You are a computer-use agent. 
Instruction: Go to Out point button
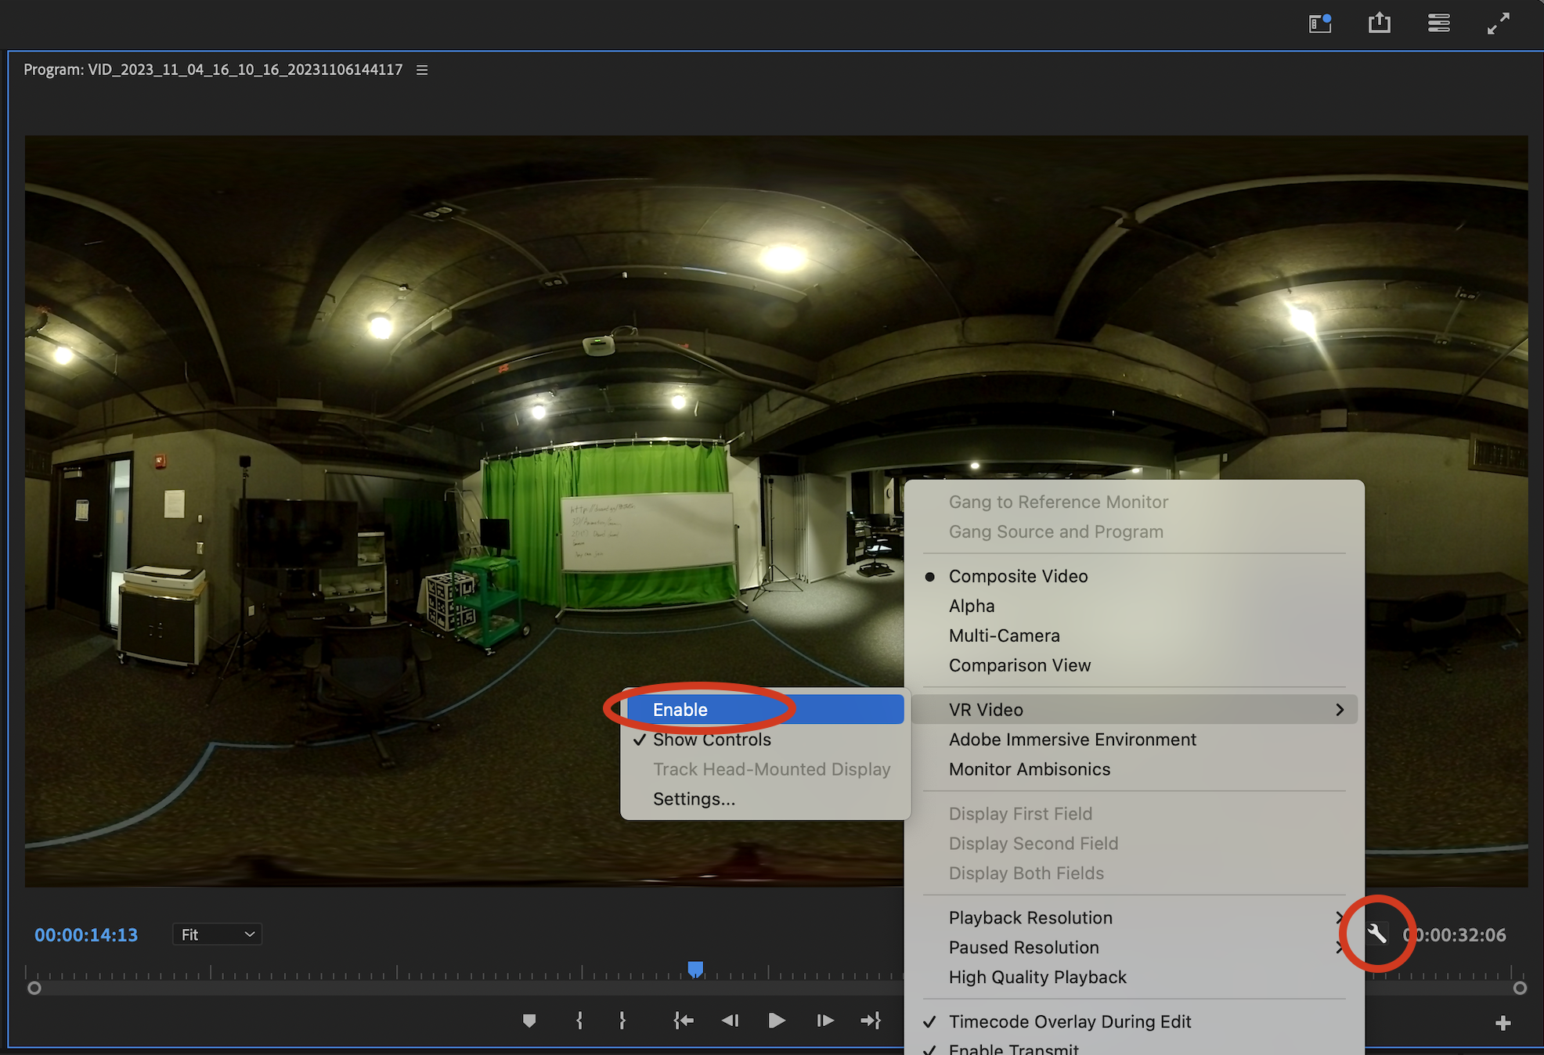tap(871, 1021)
